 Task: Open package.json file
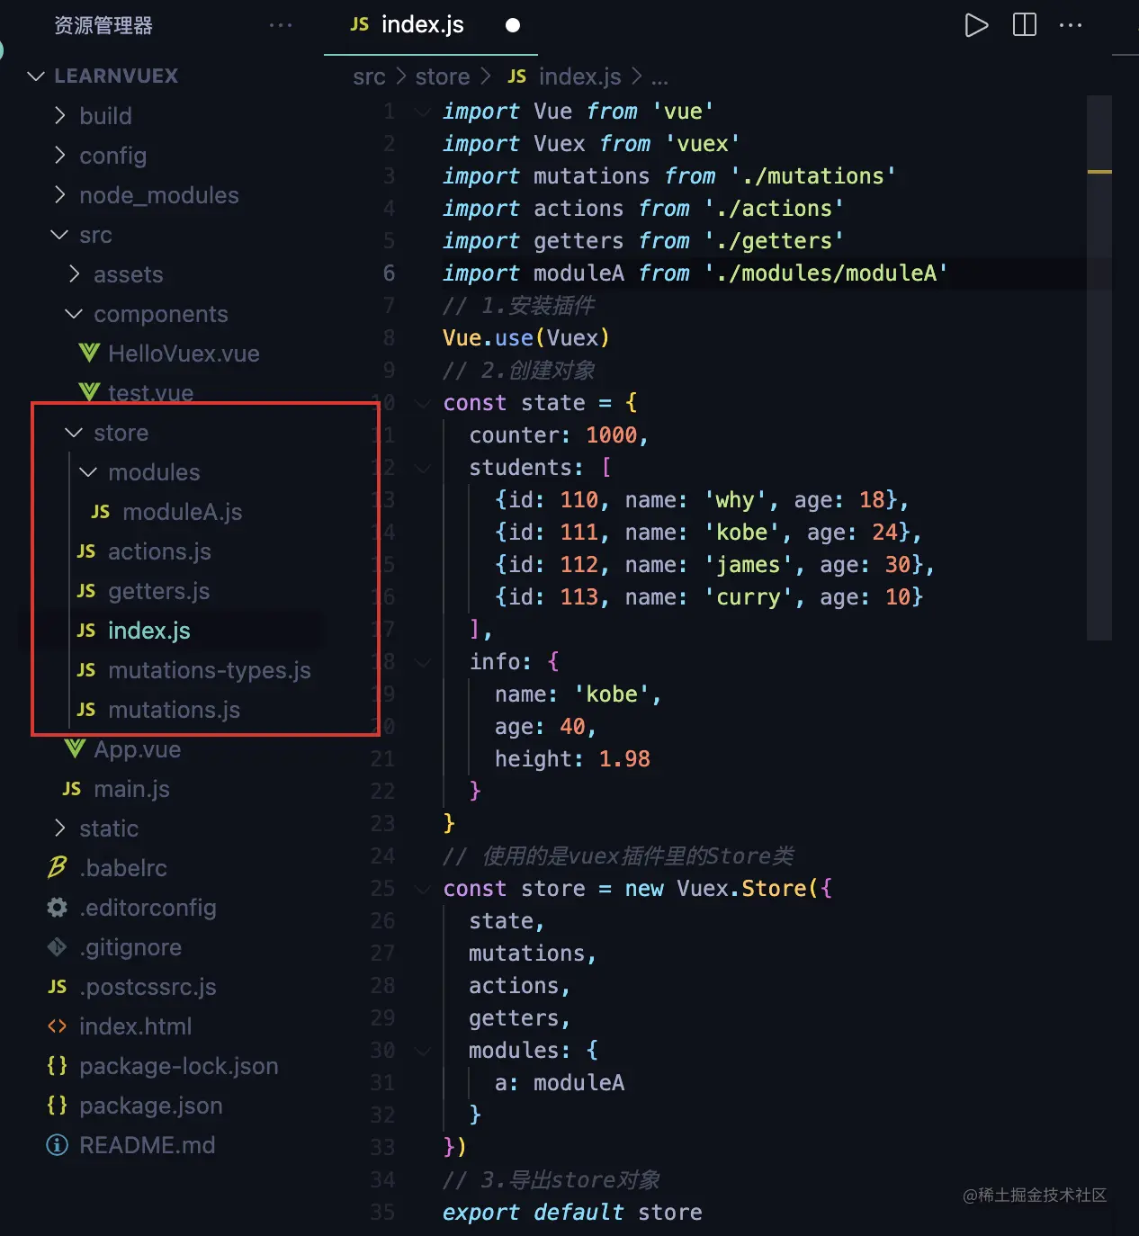[151, 1106]
